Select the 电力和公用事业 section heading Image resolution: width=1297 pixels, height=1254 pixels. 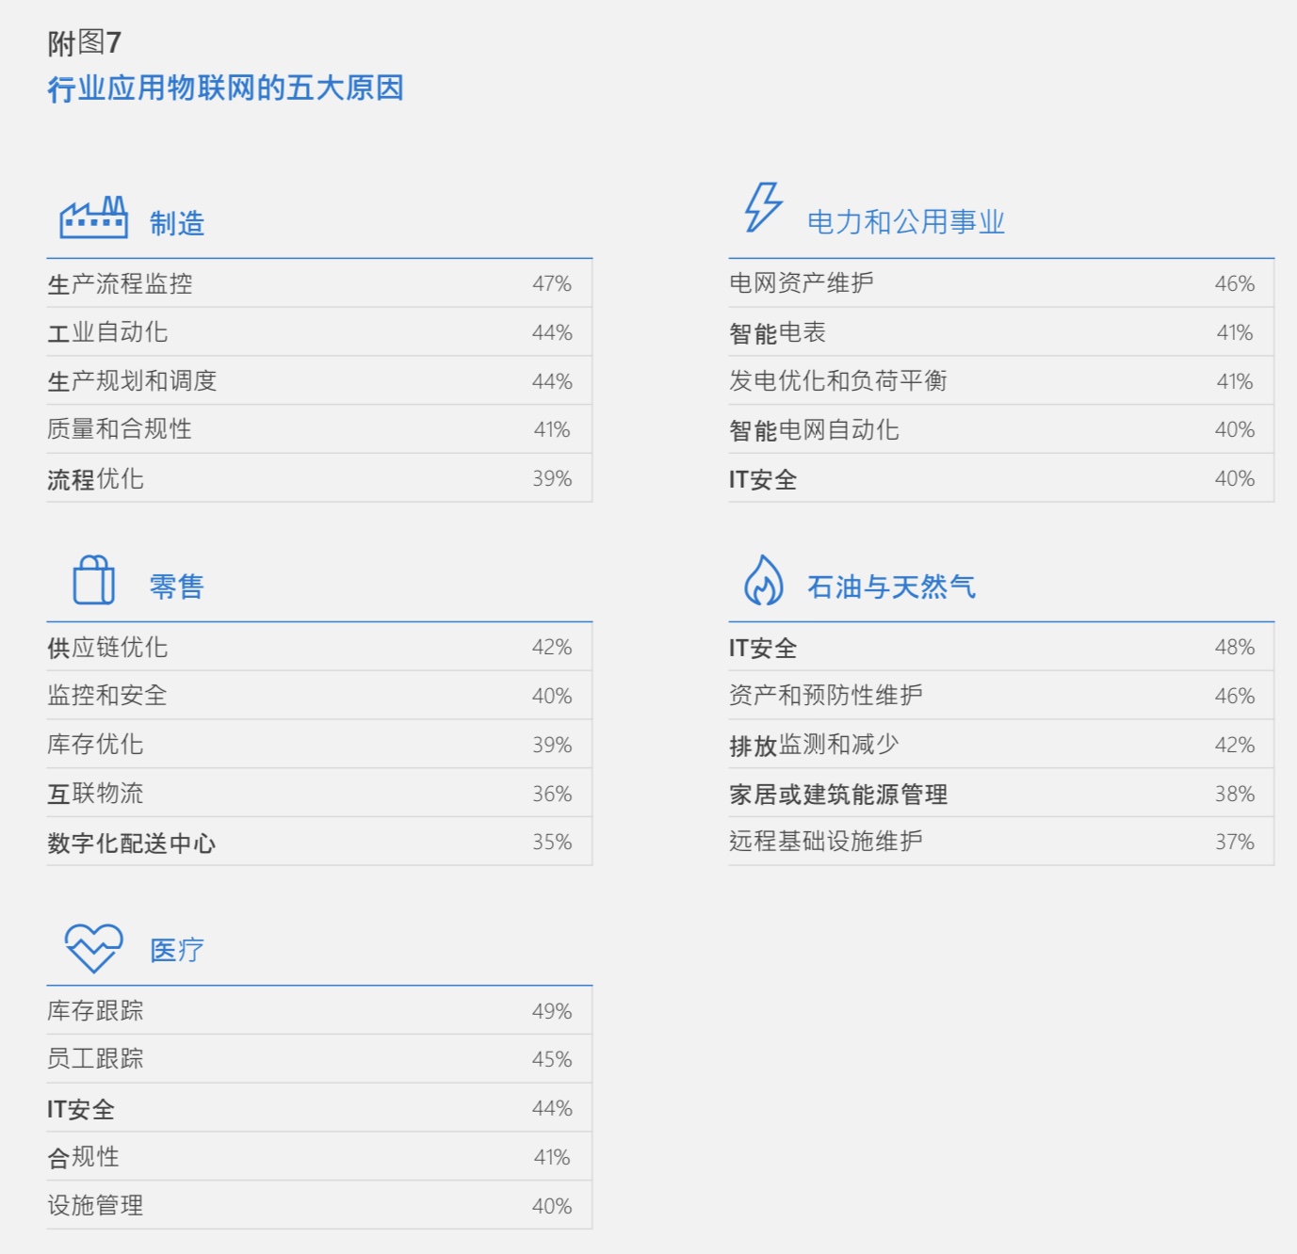pos(905,222)
